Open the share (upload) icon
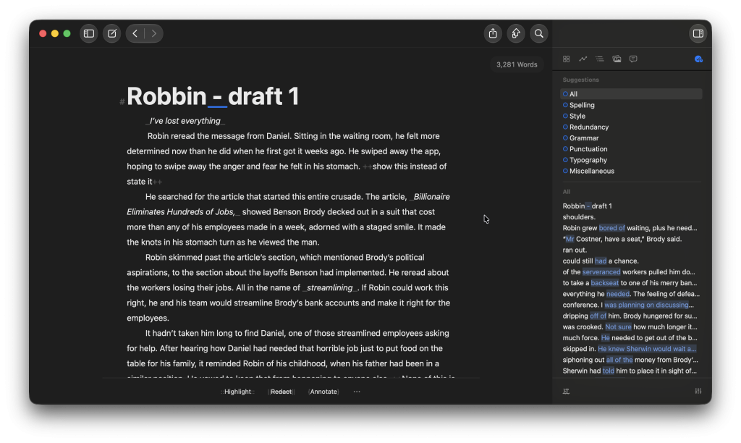 point(493,33)
